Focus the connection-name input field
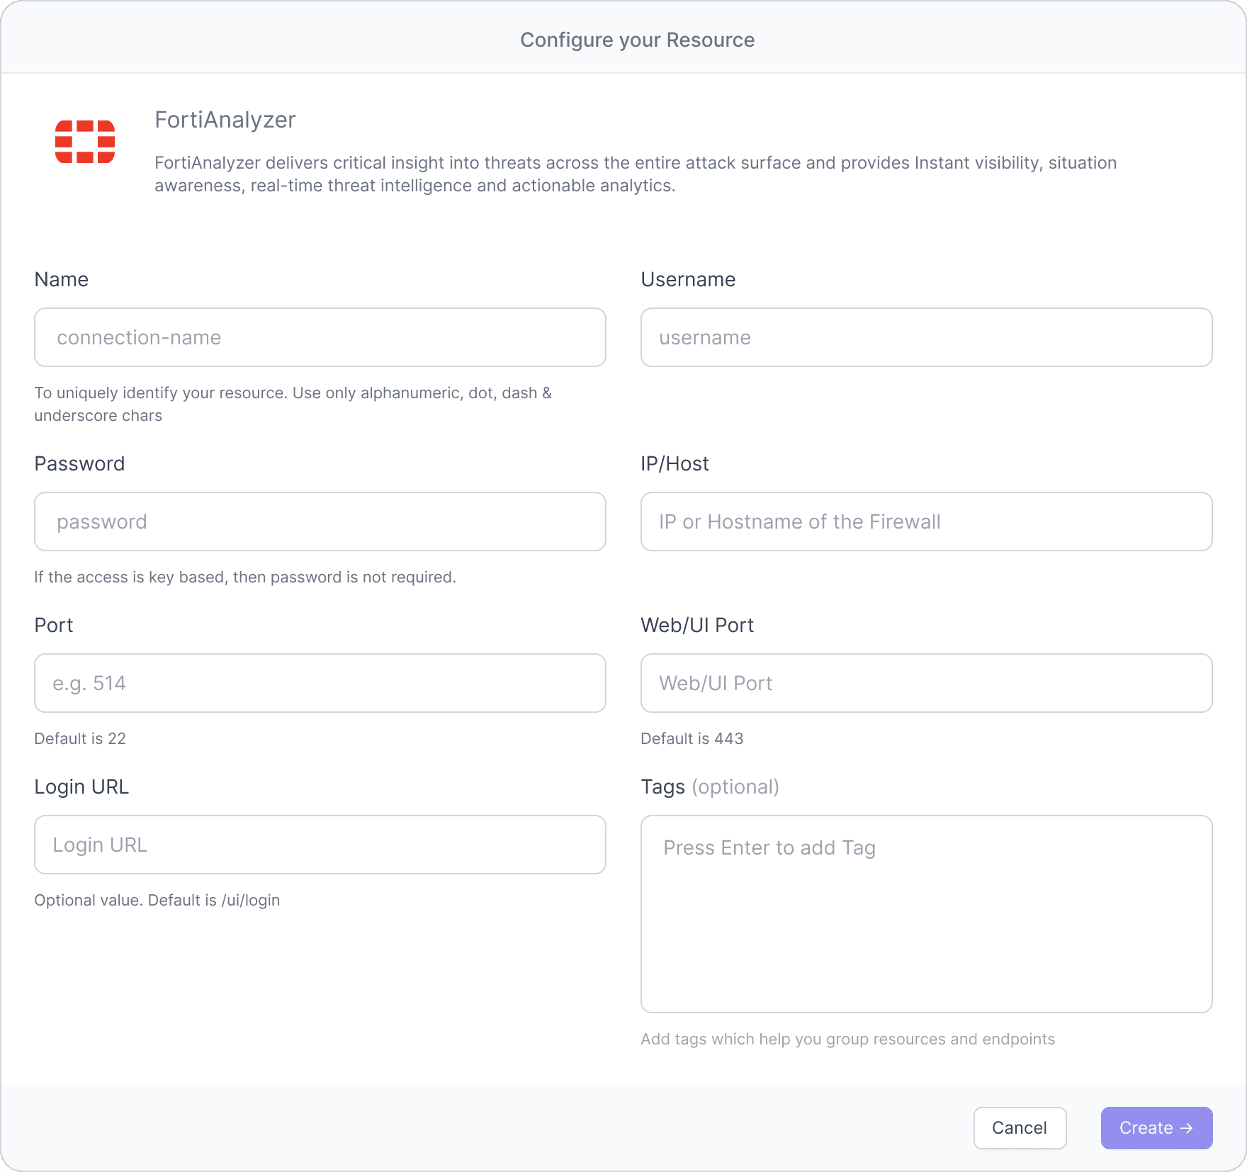This screenshot has height=1172, width=1247. pos(320,337)
